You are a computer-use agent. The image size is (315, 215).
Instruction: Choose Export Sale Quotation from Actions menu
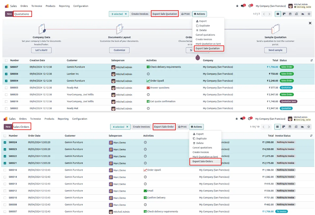tap(207, 48)
